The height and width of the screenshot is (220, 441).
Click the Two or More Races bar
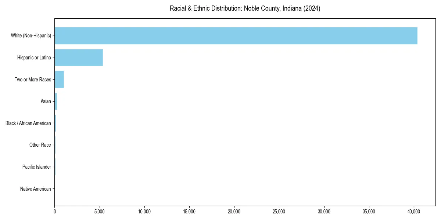[59, 79]
